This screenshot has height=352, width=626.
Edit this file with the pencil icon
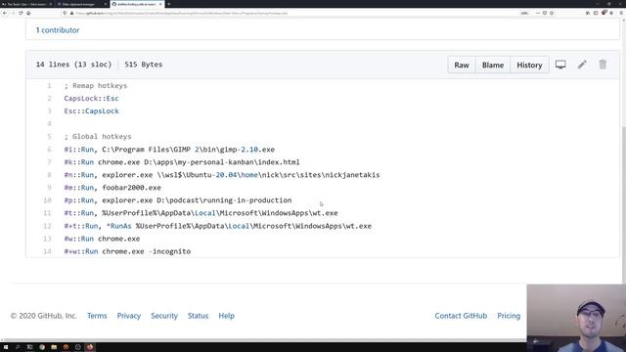(x=582, y=65)
